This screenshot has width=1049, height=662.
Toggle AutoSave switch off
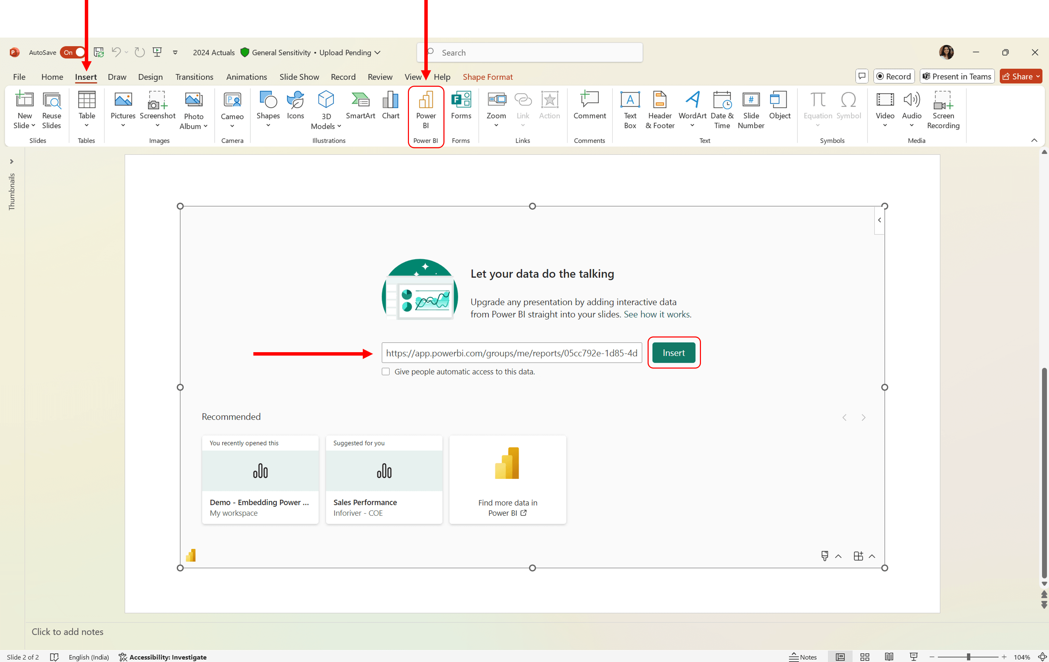[x=73, y=52]
